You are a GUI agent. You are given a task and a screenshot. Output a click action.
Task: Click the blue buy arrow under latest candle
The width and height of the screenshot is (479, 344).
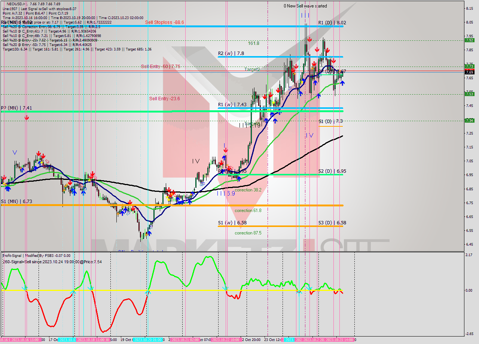point(342,83)
